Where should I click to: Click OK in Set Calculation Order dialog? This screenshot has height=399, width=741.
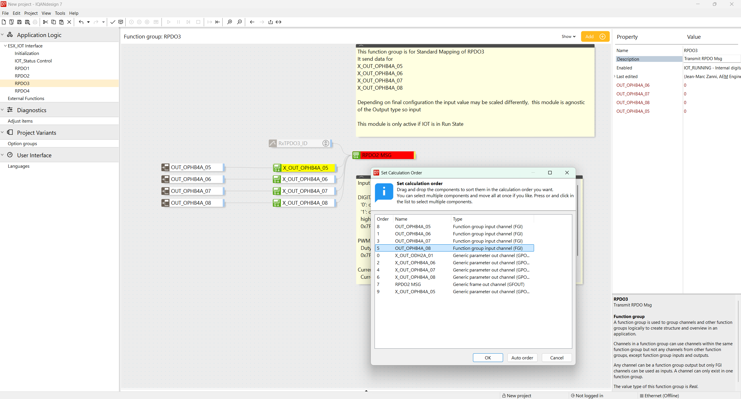pyautogui.click(x=488, y=358)
